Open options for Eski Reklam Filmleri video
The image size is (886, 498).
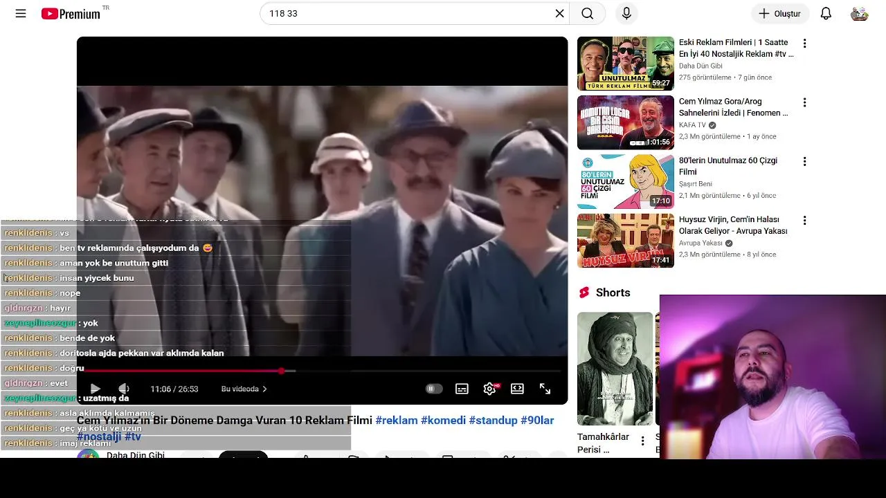pos(804,44)
